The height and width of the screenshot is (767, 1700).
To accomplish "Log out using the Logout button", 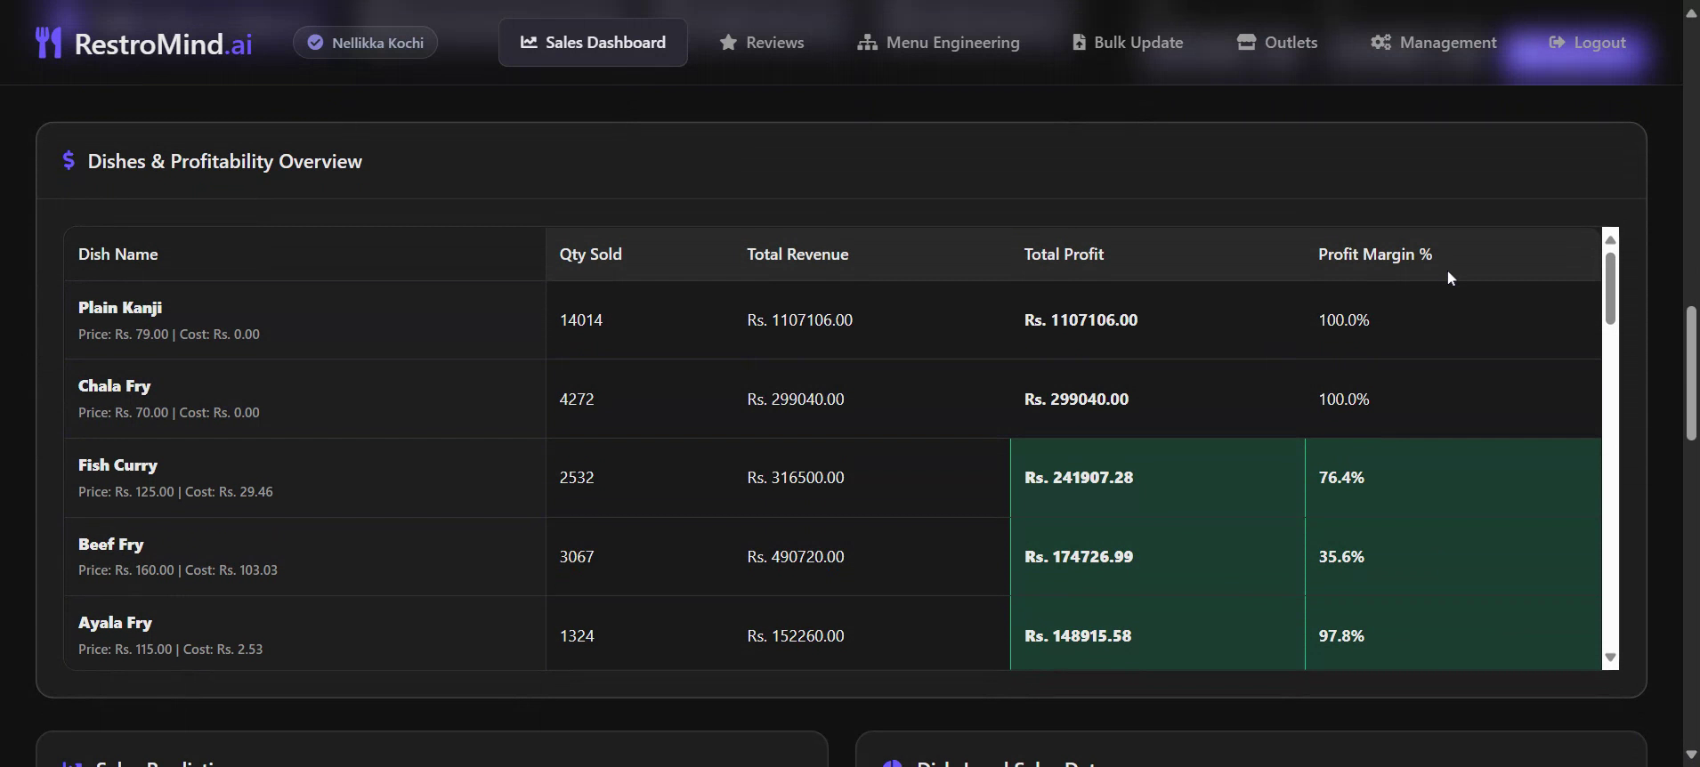I will [x=1587, y=43].
